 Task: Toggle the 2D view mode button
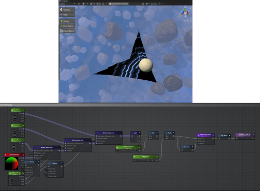(79, 4)
